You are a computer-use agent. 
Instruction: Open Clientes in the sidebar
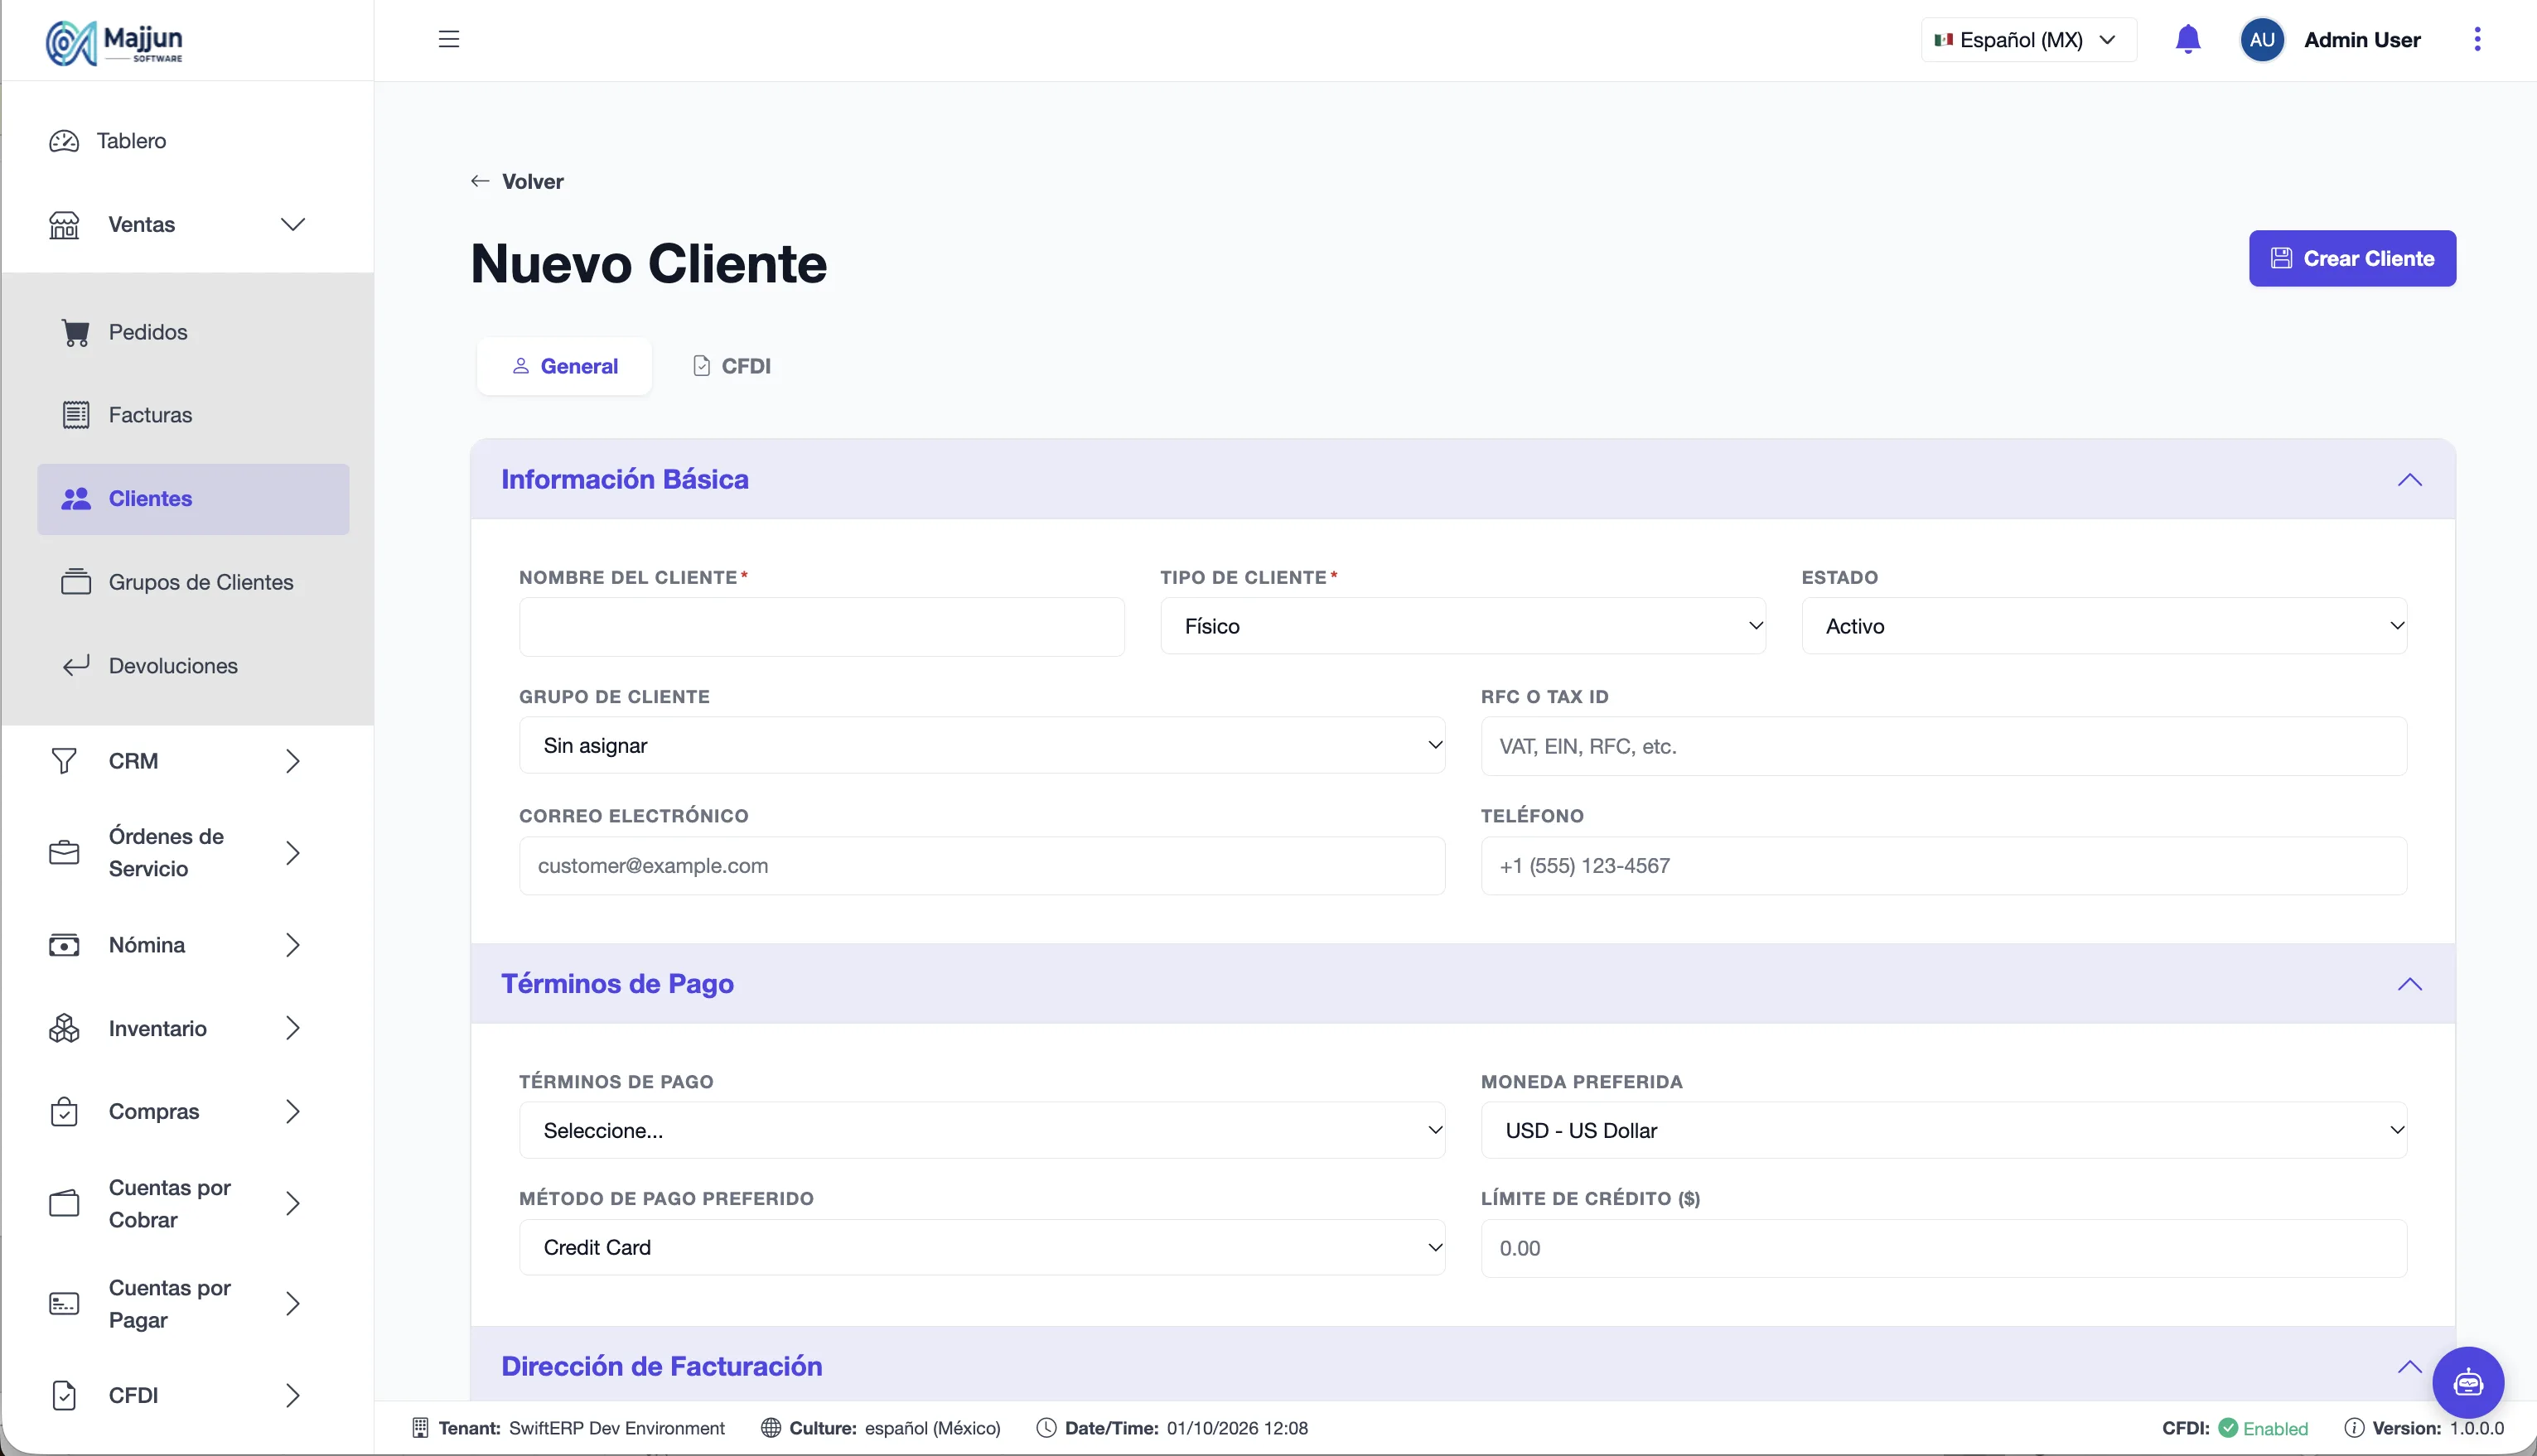(x=193, y=499)
